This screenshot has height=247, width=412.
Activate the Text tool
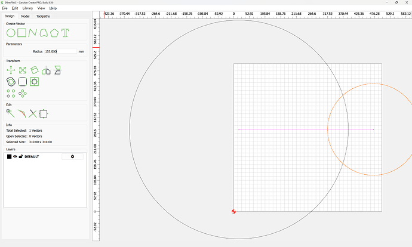65,32
